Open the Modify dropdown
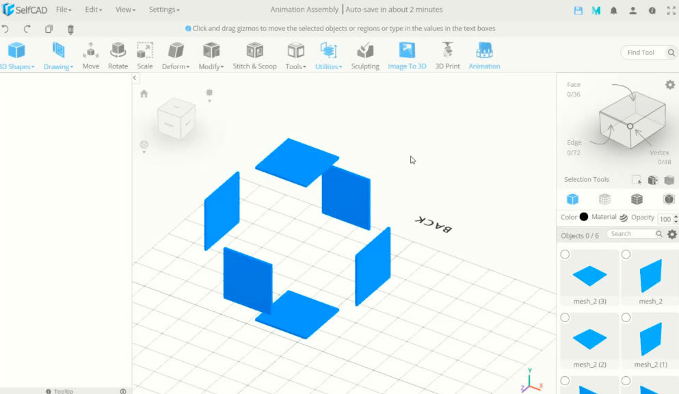The width and height of the screenshot is (679, 394). pos(211,55)
